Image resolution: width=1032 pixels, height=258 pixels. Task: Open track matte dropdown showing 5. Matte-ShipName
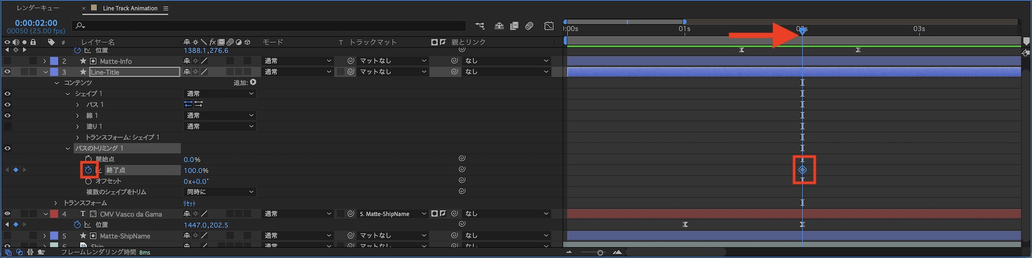point(392,214)
